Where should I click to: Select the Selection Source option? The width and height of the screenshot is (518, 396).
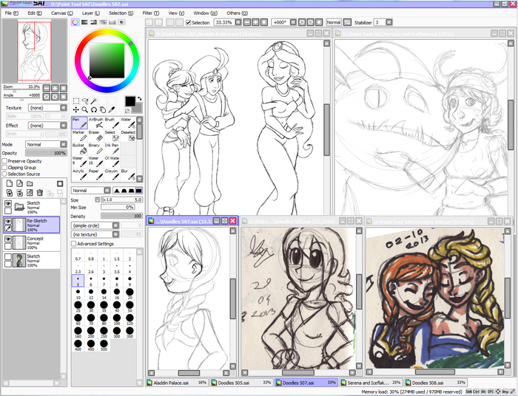pos(4,174)
